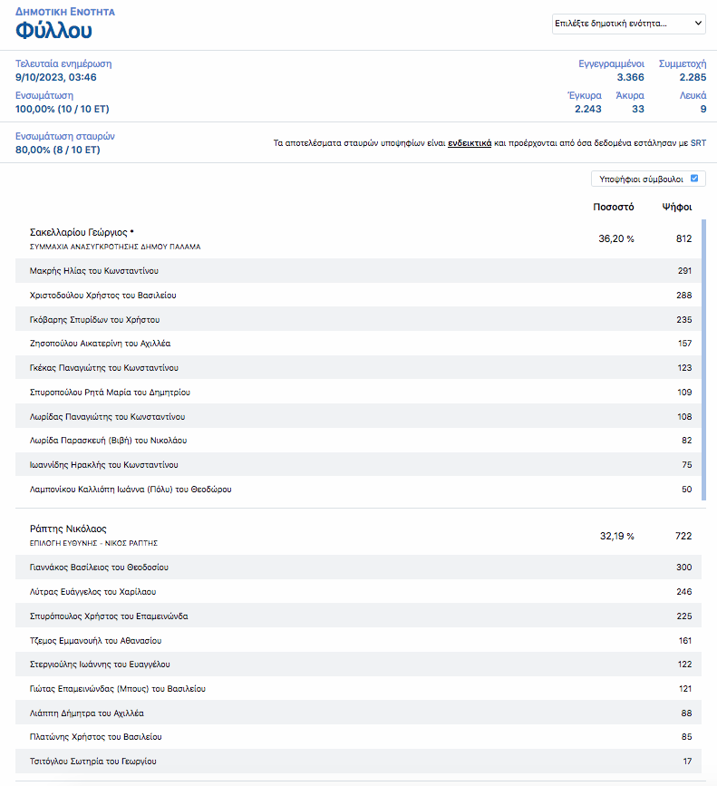Click the 'Τελευταία ενημέρωση' timestamp

55,78
